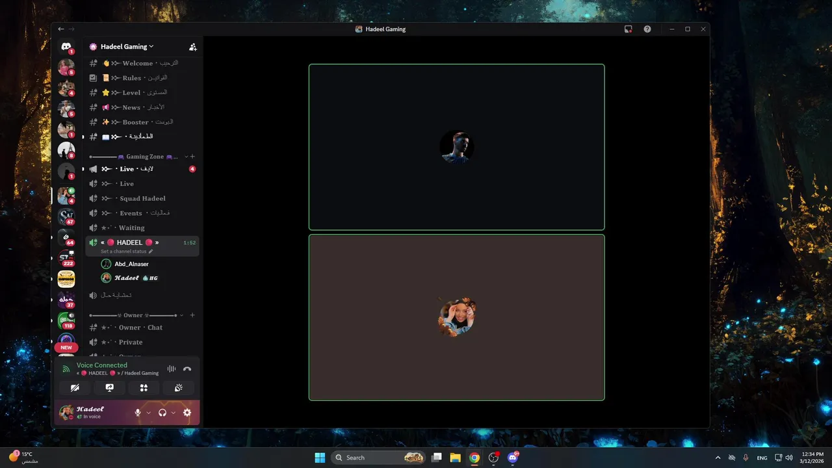Open the server icon with 118 badge
Viewport: 832px width, 468px height.
click(x=66, y=321)
